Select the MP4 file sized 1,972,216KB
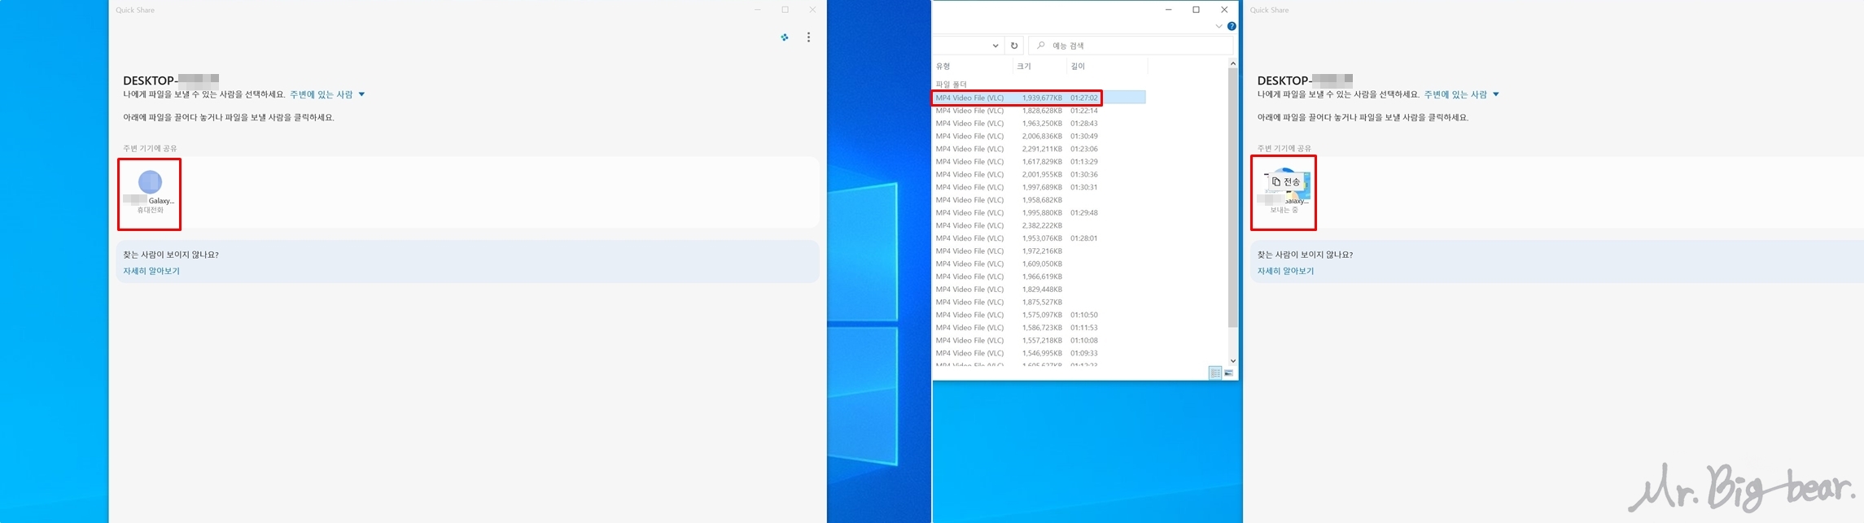 point(1039,251)
